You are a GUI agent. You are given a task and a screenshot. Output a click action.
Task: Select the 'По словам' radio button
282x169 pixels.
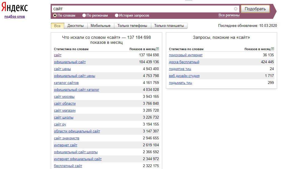coord(55,16)
